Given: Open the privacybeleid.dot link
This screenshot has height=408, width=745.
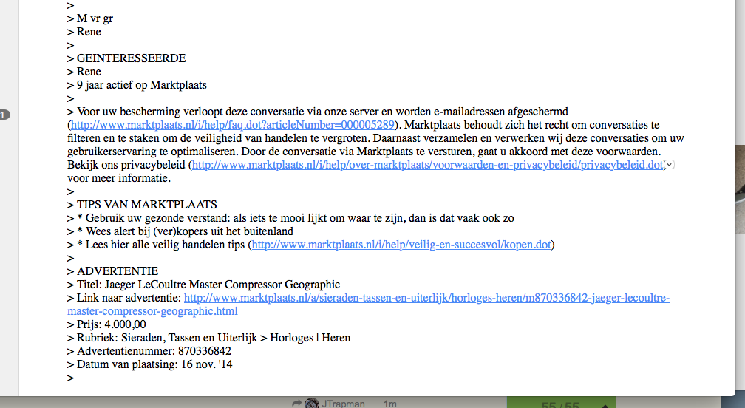Looking at the screenshot, I should [428, 165].
